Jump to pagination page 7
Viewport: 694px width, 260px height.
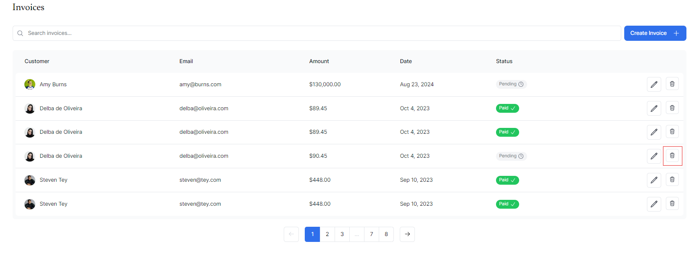coord(372,234)
